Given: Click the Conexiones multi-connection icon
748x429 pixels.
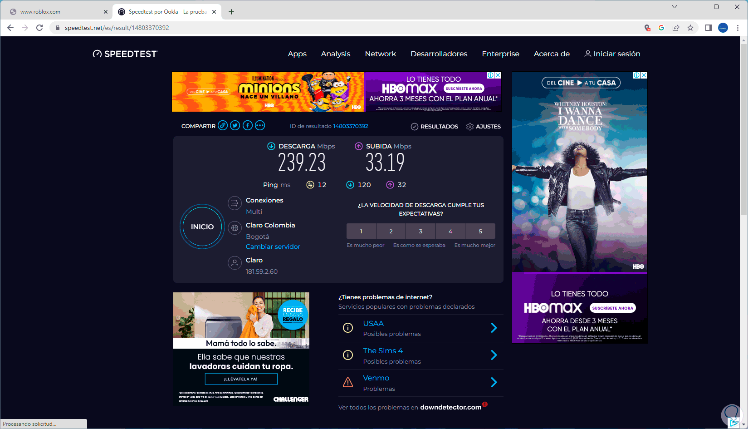Looking at the screenshot, I should (x=235, y=203).
